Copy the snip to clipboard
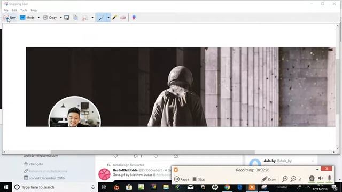Image resolution: width=342 pixels, height=192 pixels. click(75, 18)
